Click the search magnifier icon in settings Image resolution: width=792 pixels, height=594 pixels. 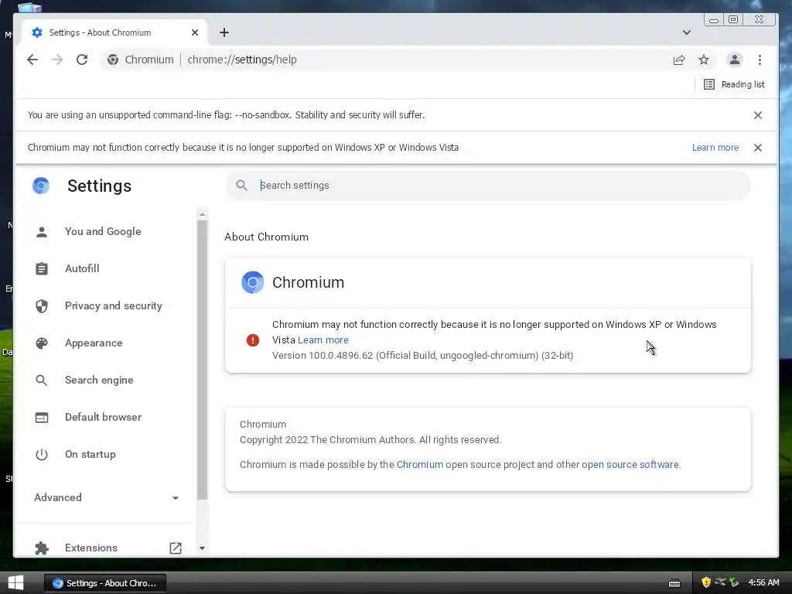pyautogui.click(x=242, y=186)
